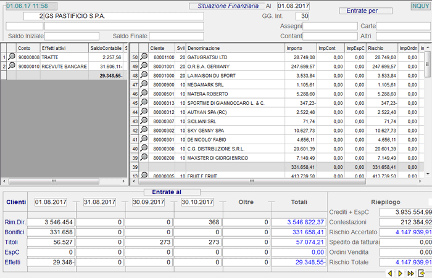The height and width of the screenshot is (278, 432).
Task: Click the Effetti attivi column header
Action: point(64,48)
